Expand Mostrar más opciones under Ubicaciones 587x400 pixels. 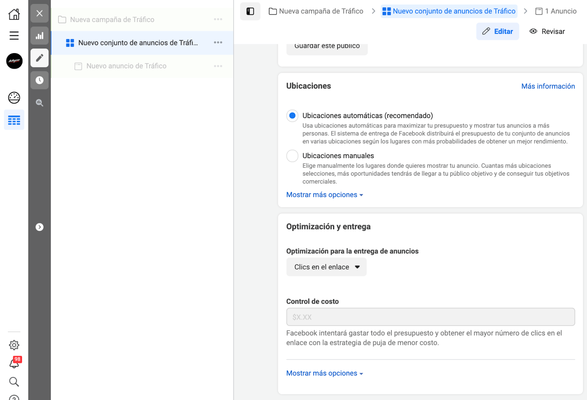(x=325, y=195)
